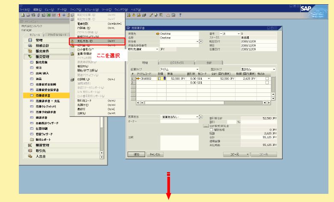Open the 伝票タイプ アイテム dropdown
334x202 pixels.
click(197, 69)
